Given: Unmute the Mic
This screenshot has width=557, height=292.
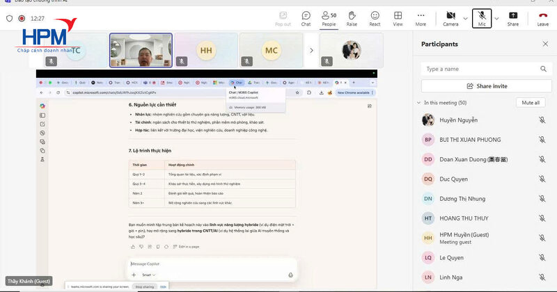Looking at the screenshot, I should pos(482,17).
